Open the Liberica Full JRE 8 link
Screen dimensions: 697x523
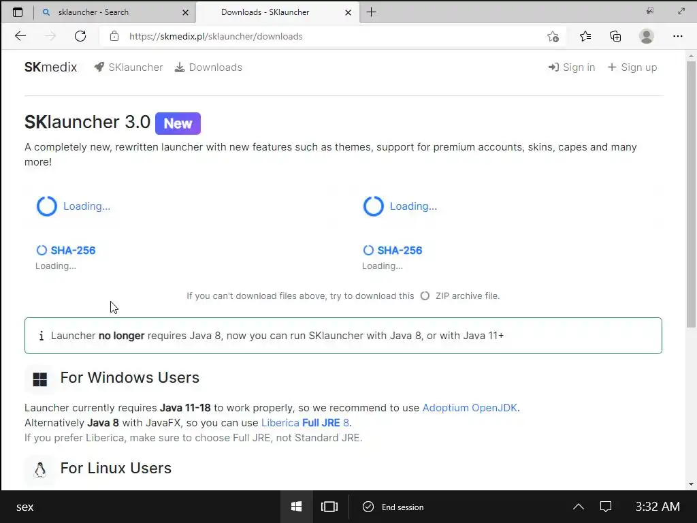point(306,422)
